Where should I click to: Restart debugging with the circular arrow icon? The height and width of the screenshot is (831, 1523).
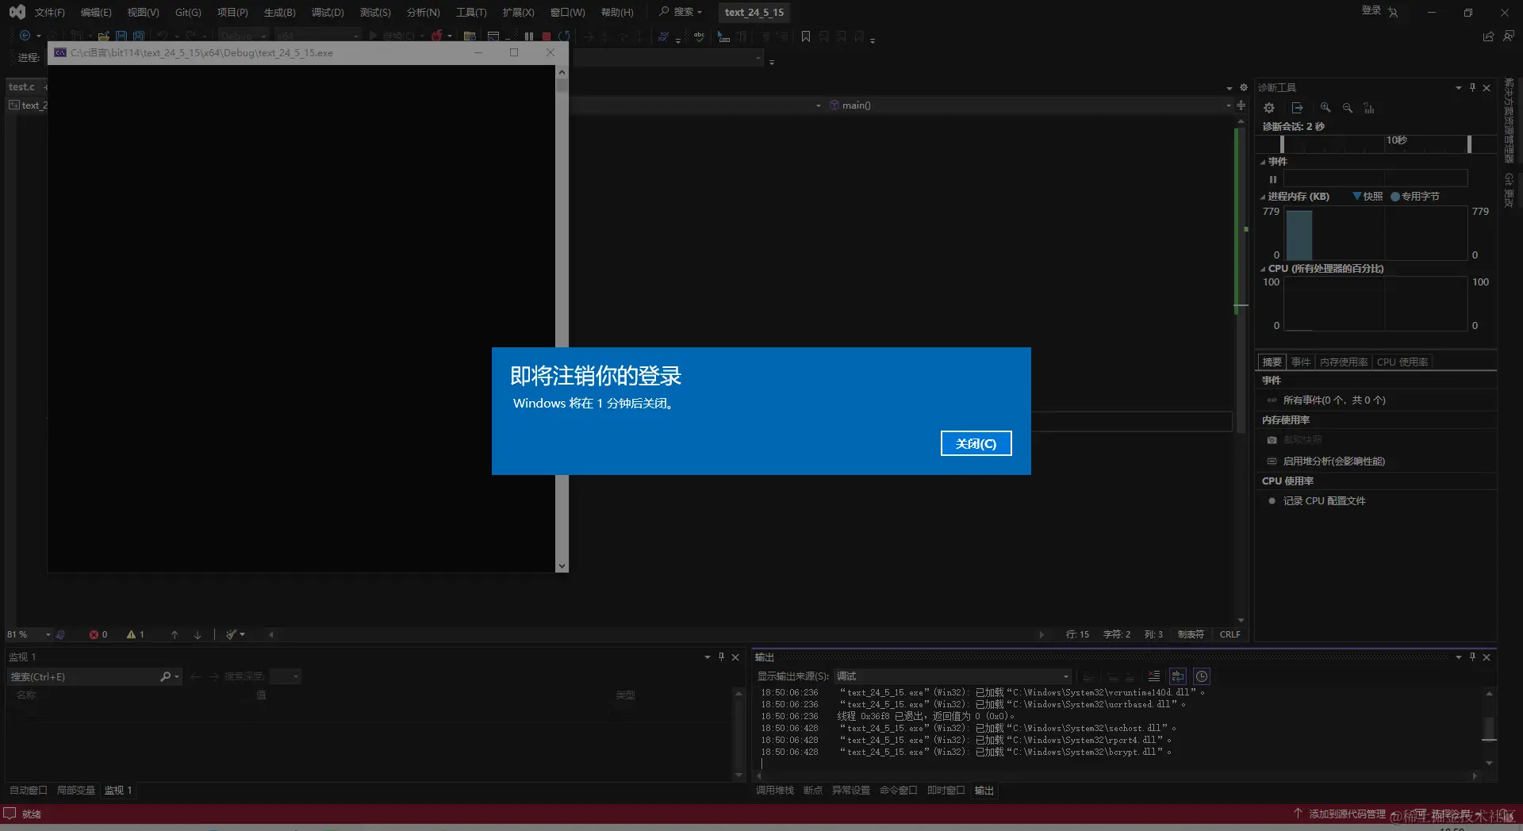click(x=564, y=36)
